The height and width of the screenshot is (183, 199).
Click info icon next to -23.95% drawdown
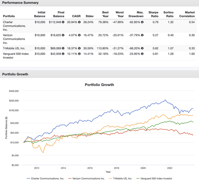pos(142,54)
